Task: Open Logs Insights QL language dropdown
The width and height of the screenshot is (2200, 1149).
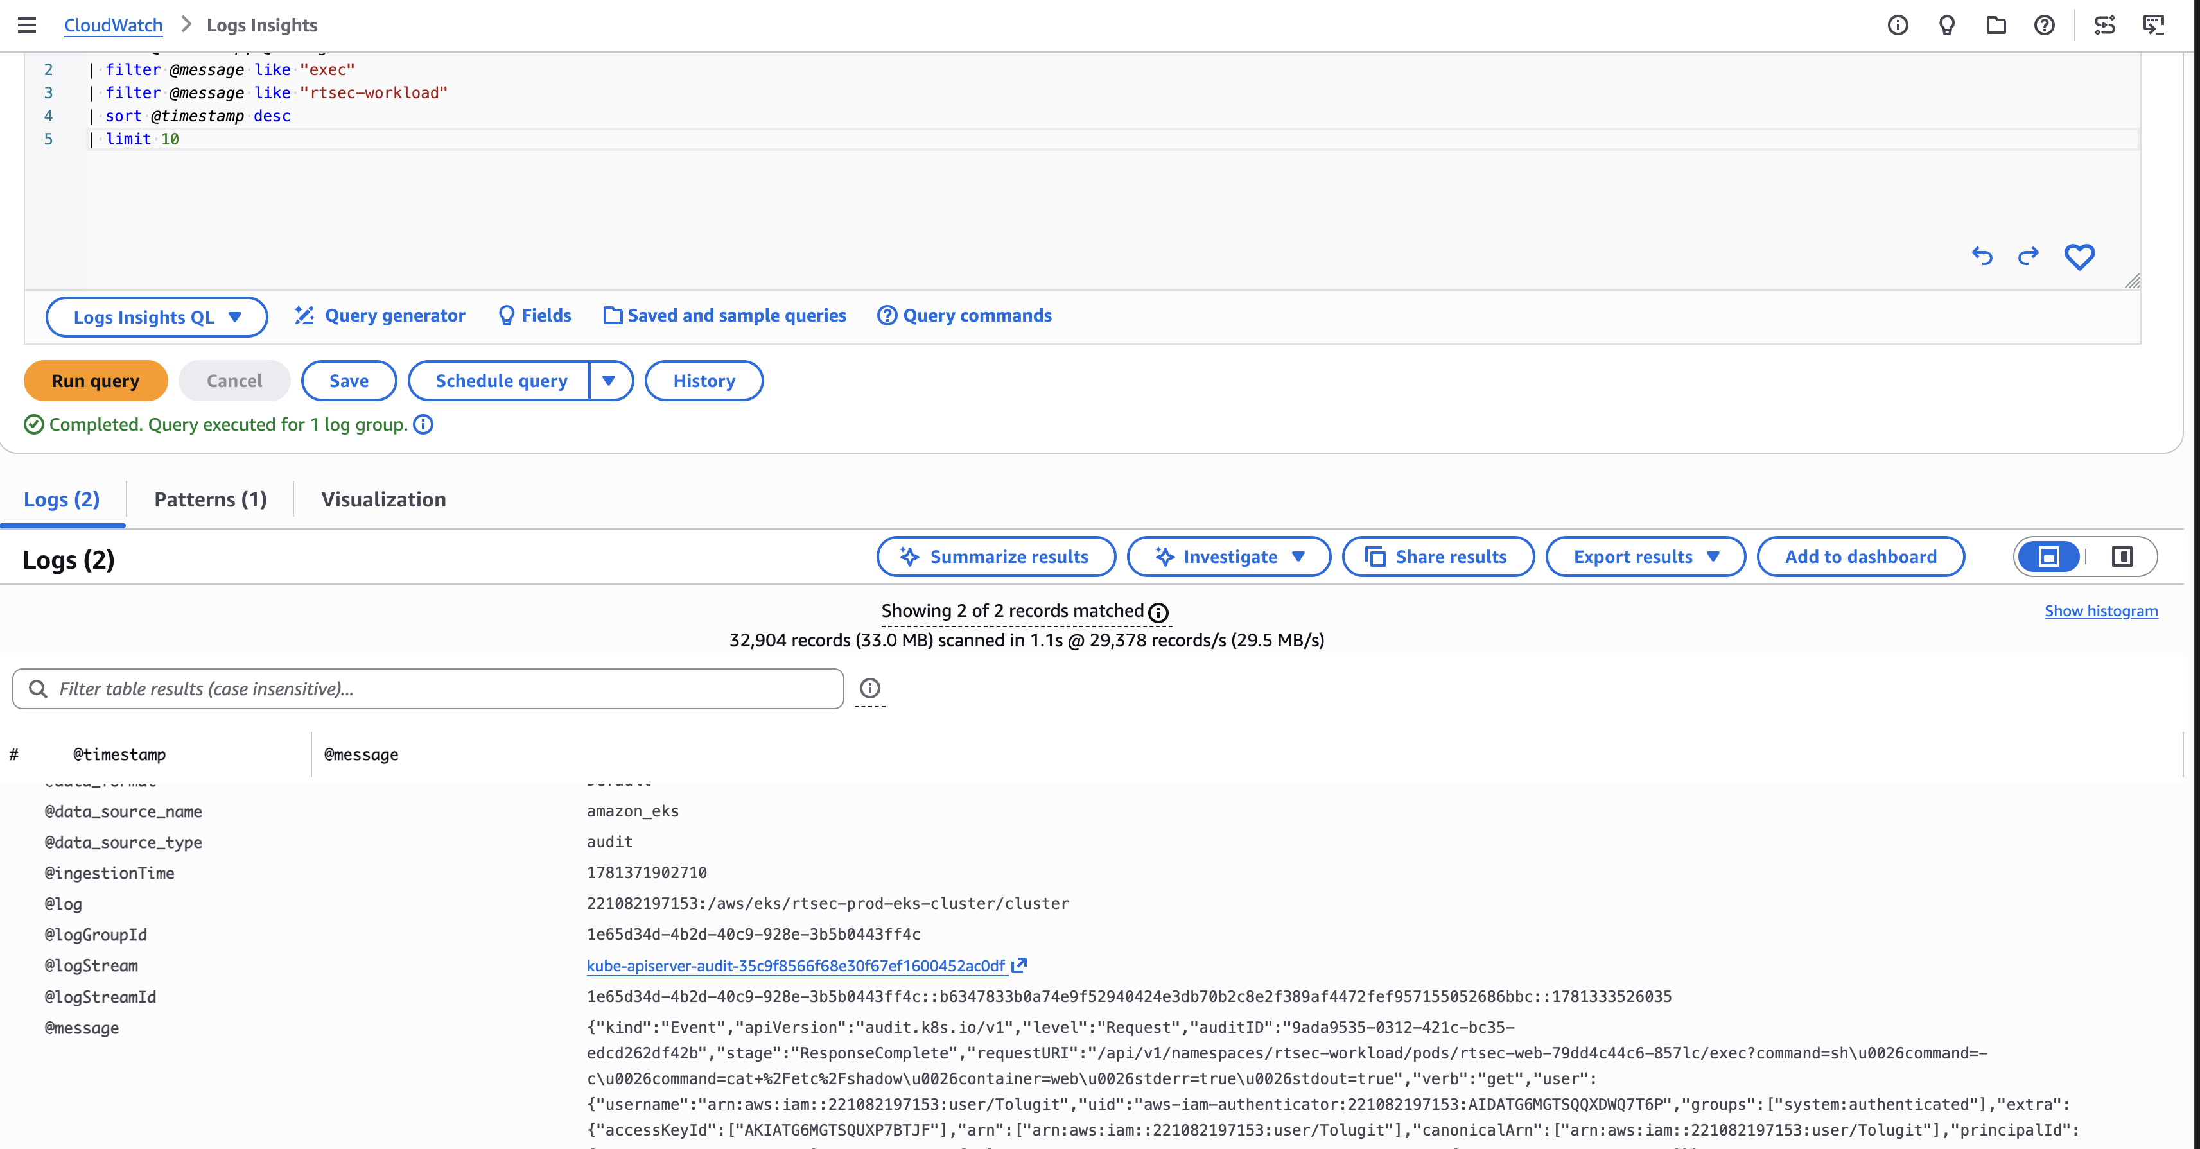Action: click(x=156, y=316)
